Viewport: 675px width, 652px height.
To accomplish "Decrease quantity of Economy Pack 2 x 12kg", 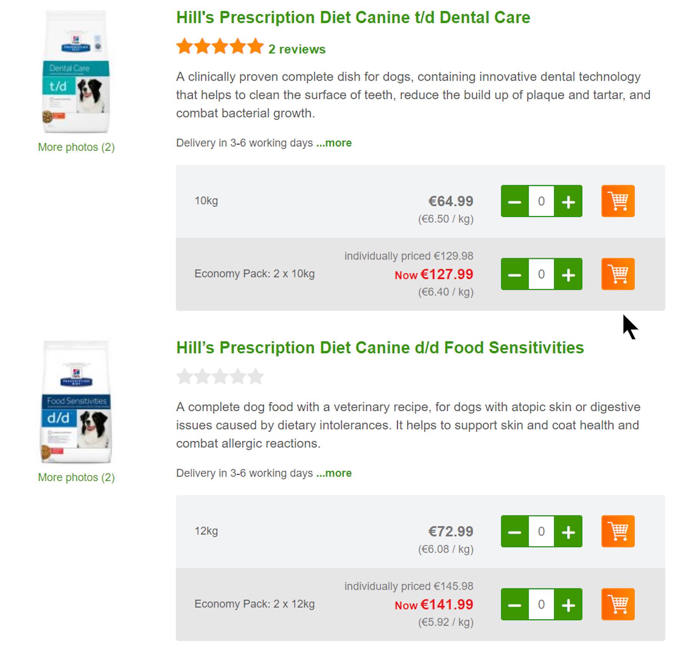I will coord(515,604).
